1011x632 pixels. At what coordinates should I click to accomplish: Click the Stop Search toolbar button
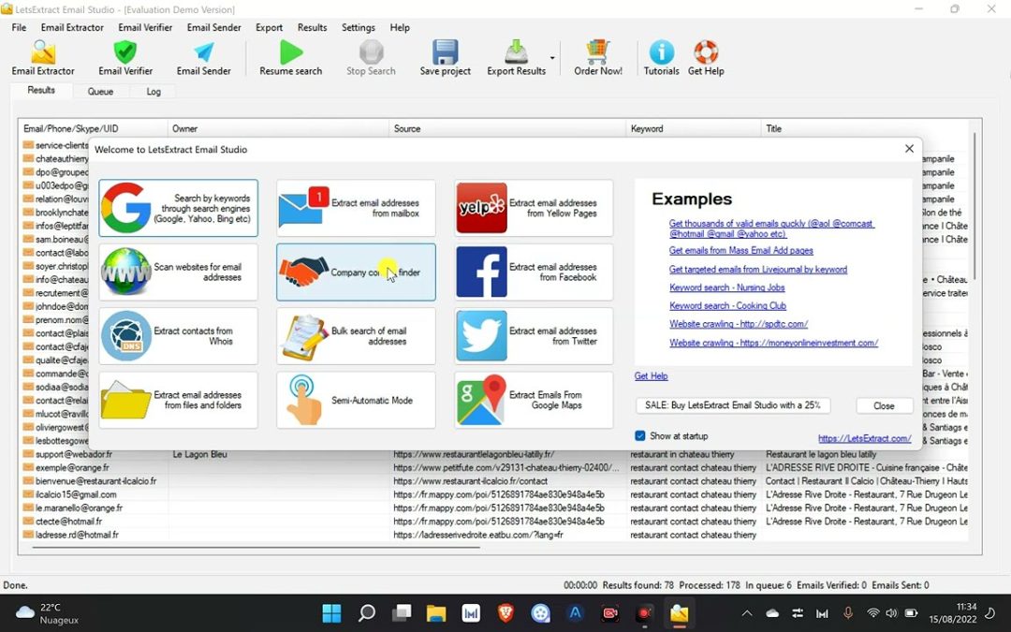[371, 59]
